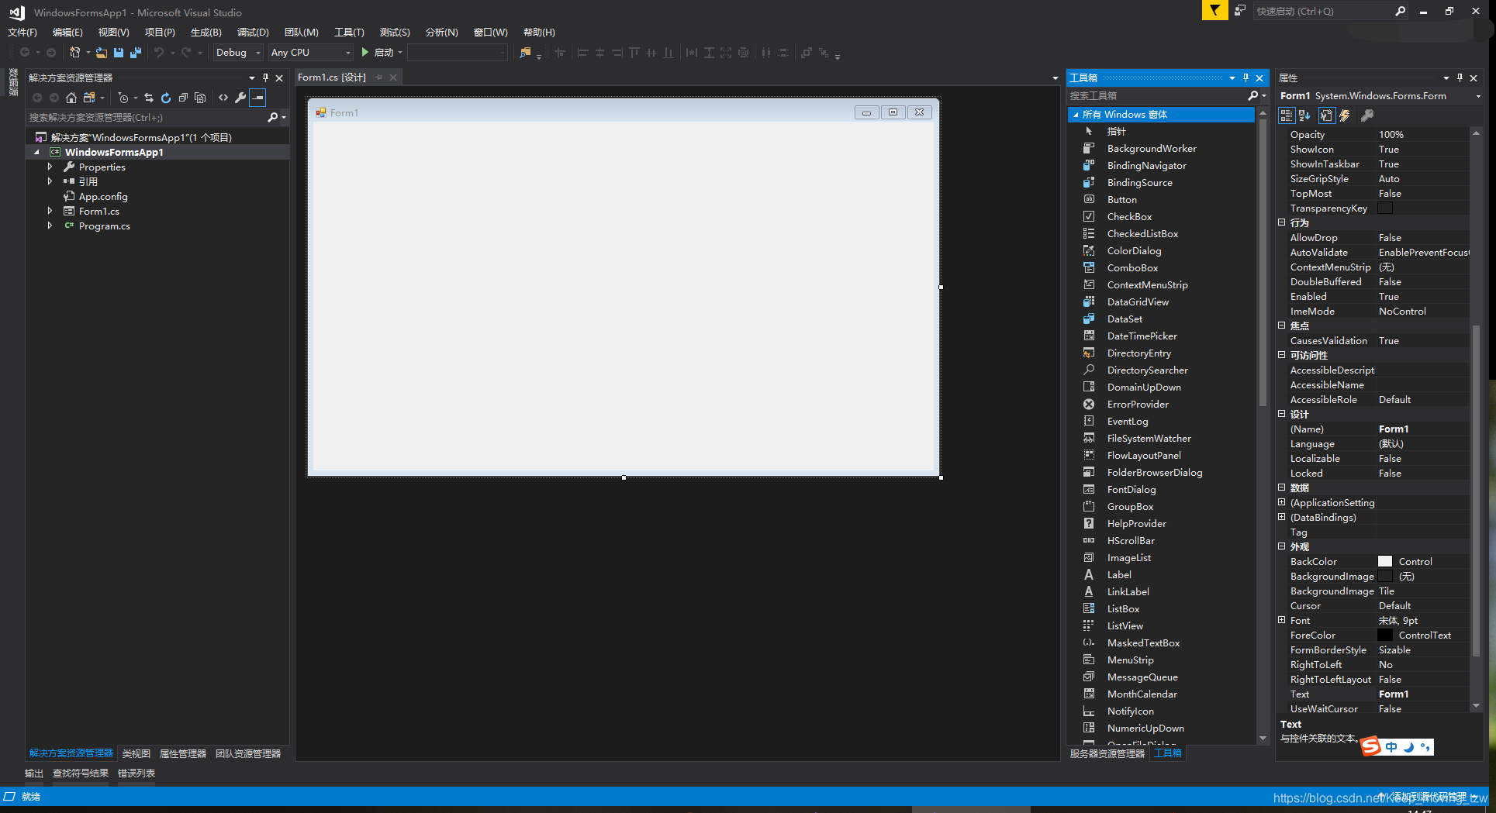
Task: Click the Home icon in Solution Explorer
Action: coord(71,98)
